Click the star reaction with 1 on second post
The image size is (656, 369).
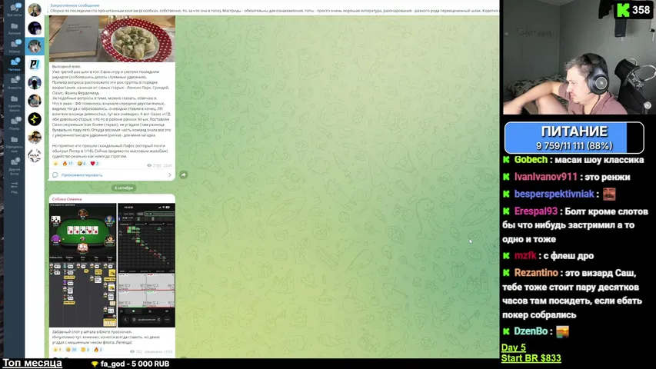pyautogui.click(x=57, y=350)
